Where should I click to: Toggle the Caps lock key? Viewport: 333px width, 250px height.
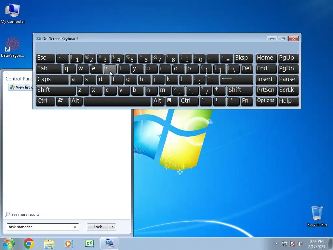(x=52, y=80)
